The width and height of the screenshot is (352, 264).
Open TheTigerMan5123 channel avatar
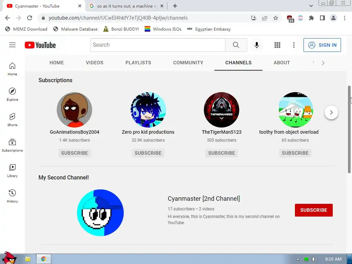[x=222, y=110]
